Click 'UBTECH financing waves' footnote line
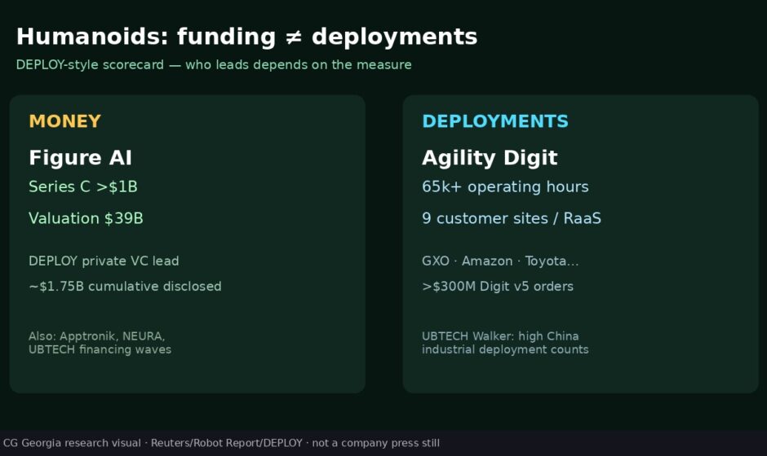 100,349
